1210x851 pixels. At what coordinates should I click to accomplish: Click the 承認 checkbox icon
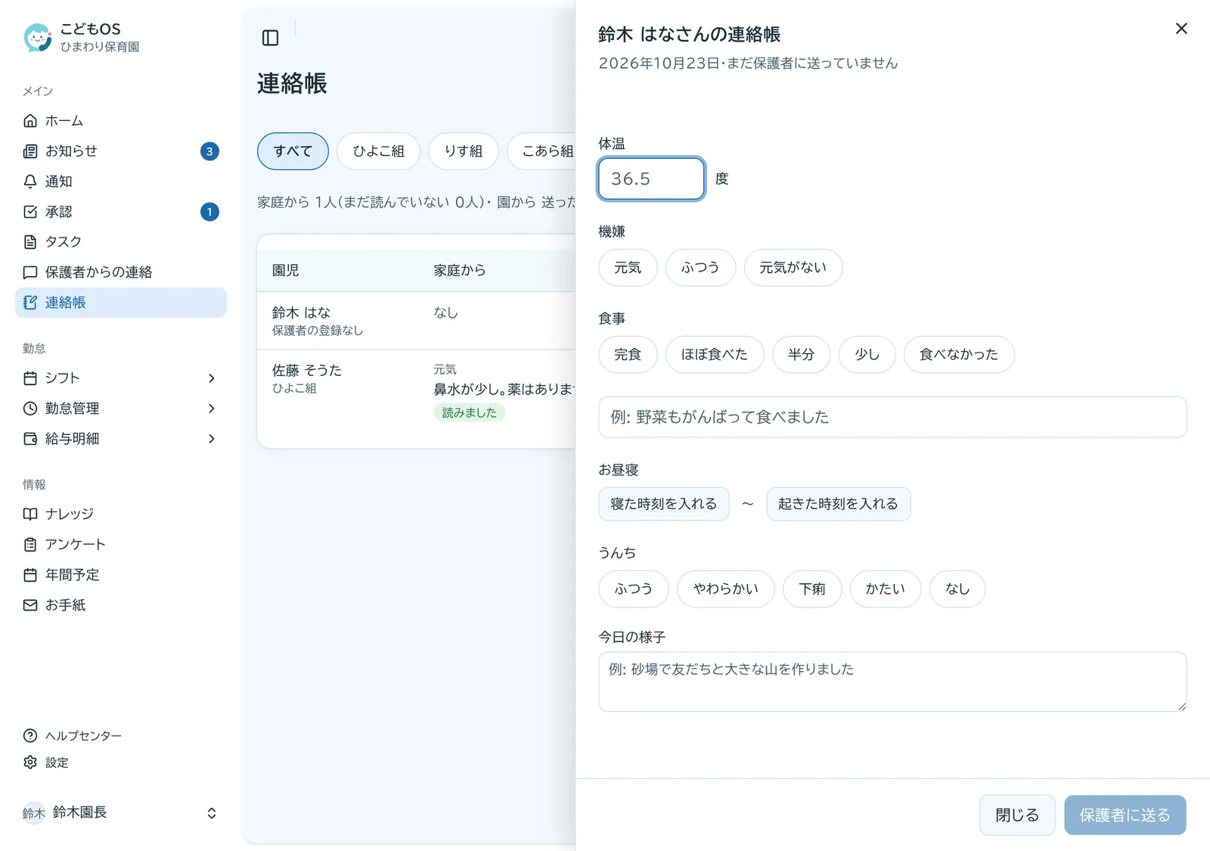30,212
